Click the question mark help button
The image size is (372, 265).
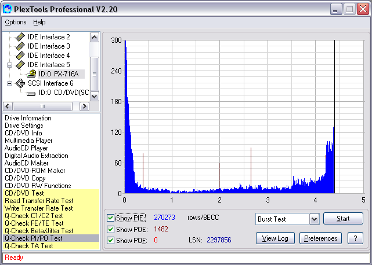[x=355, y=238]
